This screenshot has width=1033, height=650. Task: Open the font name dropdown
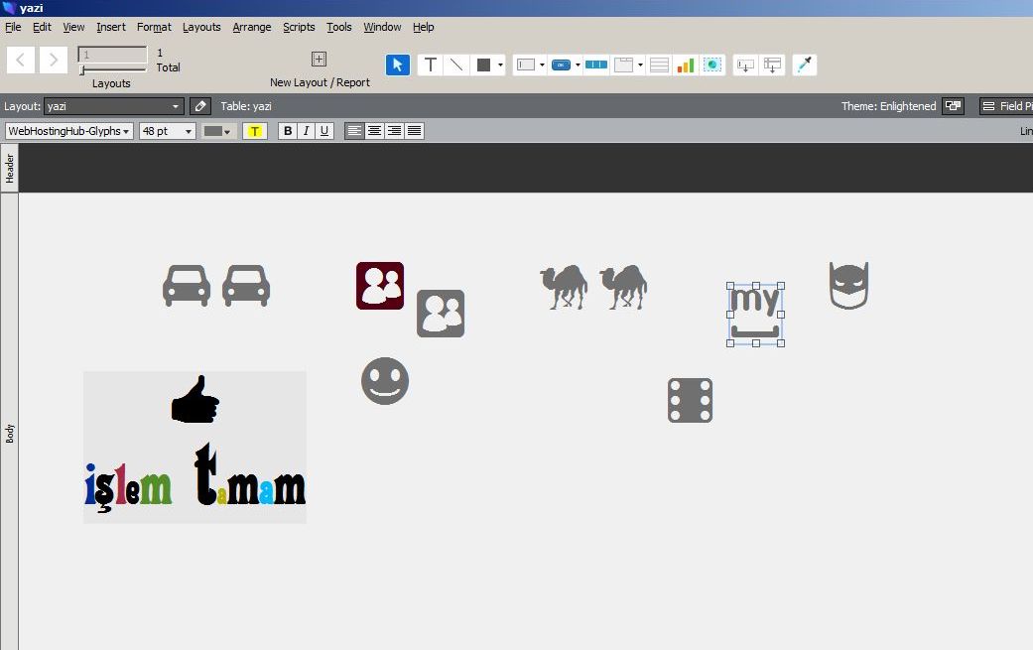pos(69,131)
